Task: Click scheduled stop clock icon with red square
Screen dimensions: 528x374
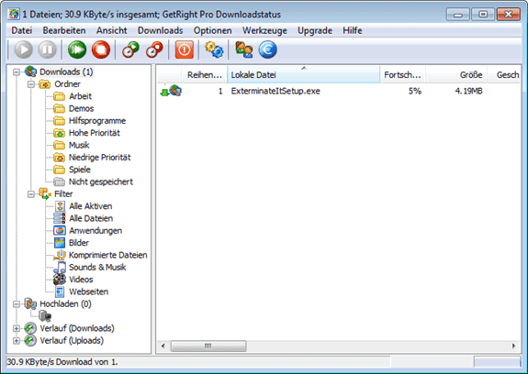Action: 154,49
